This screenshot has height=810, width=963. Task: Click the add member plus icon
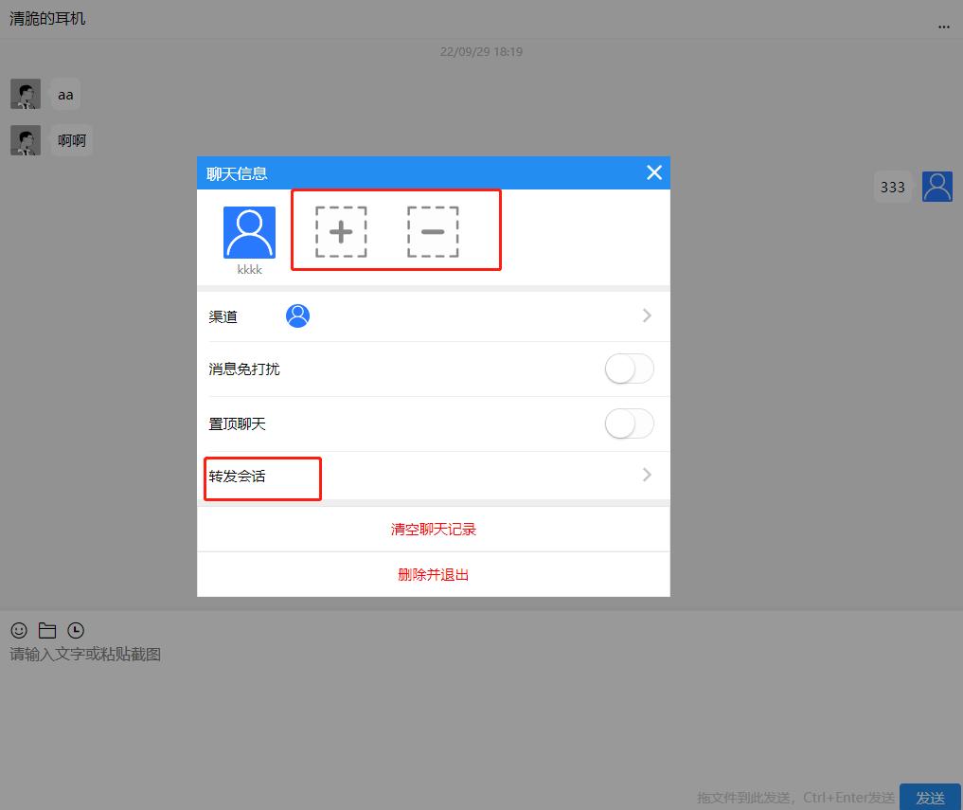click(340, 230)
